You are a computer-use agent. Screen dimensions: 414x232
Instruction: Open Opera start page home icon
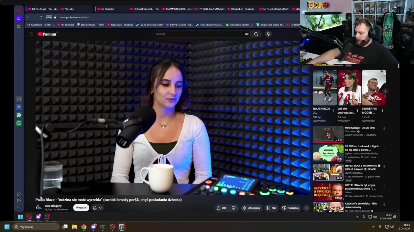coord(19,18)
